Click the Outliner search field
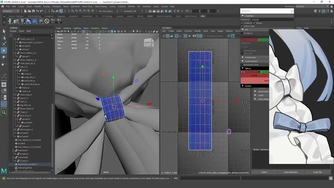The width and height of the screenshot is (334, 188). click(x=32, y=36)
